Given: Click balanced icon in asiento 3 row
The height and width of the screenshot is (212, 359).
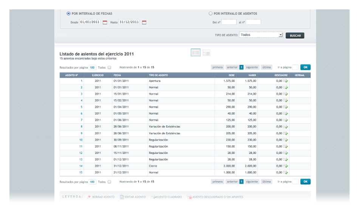Looking at the screenshot, I should pyautogui.click(x=285, y=94).
